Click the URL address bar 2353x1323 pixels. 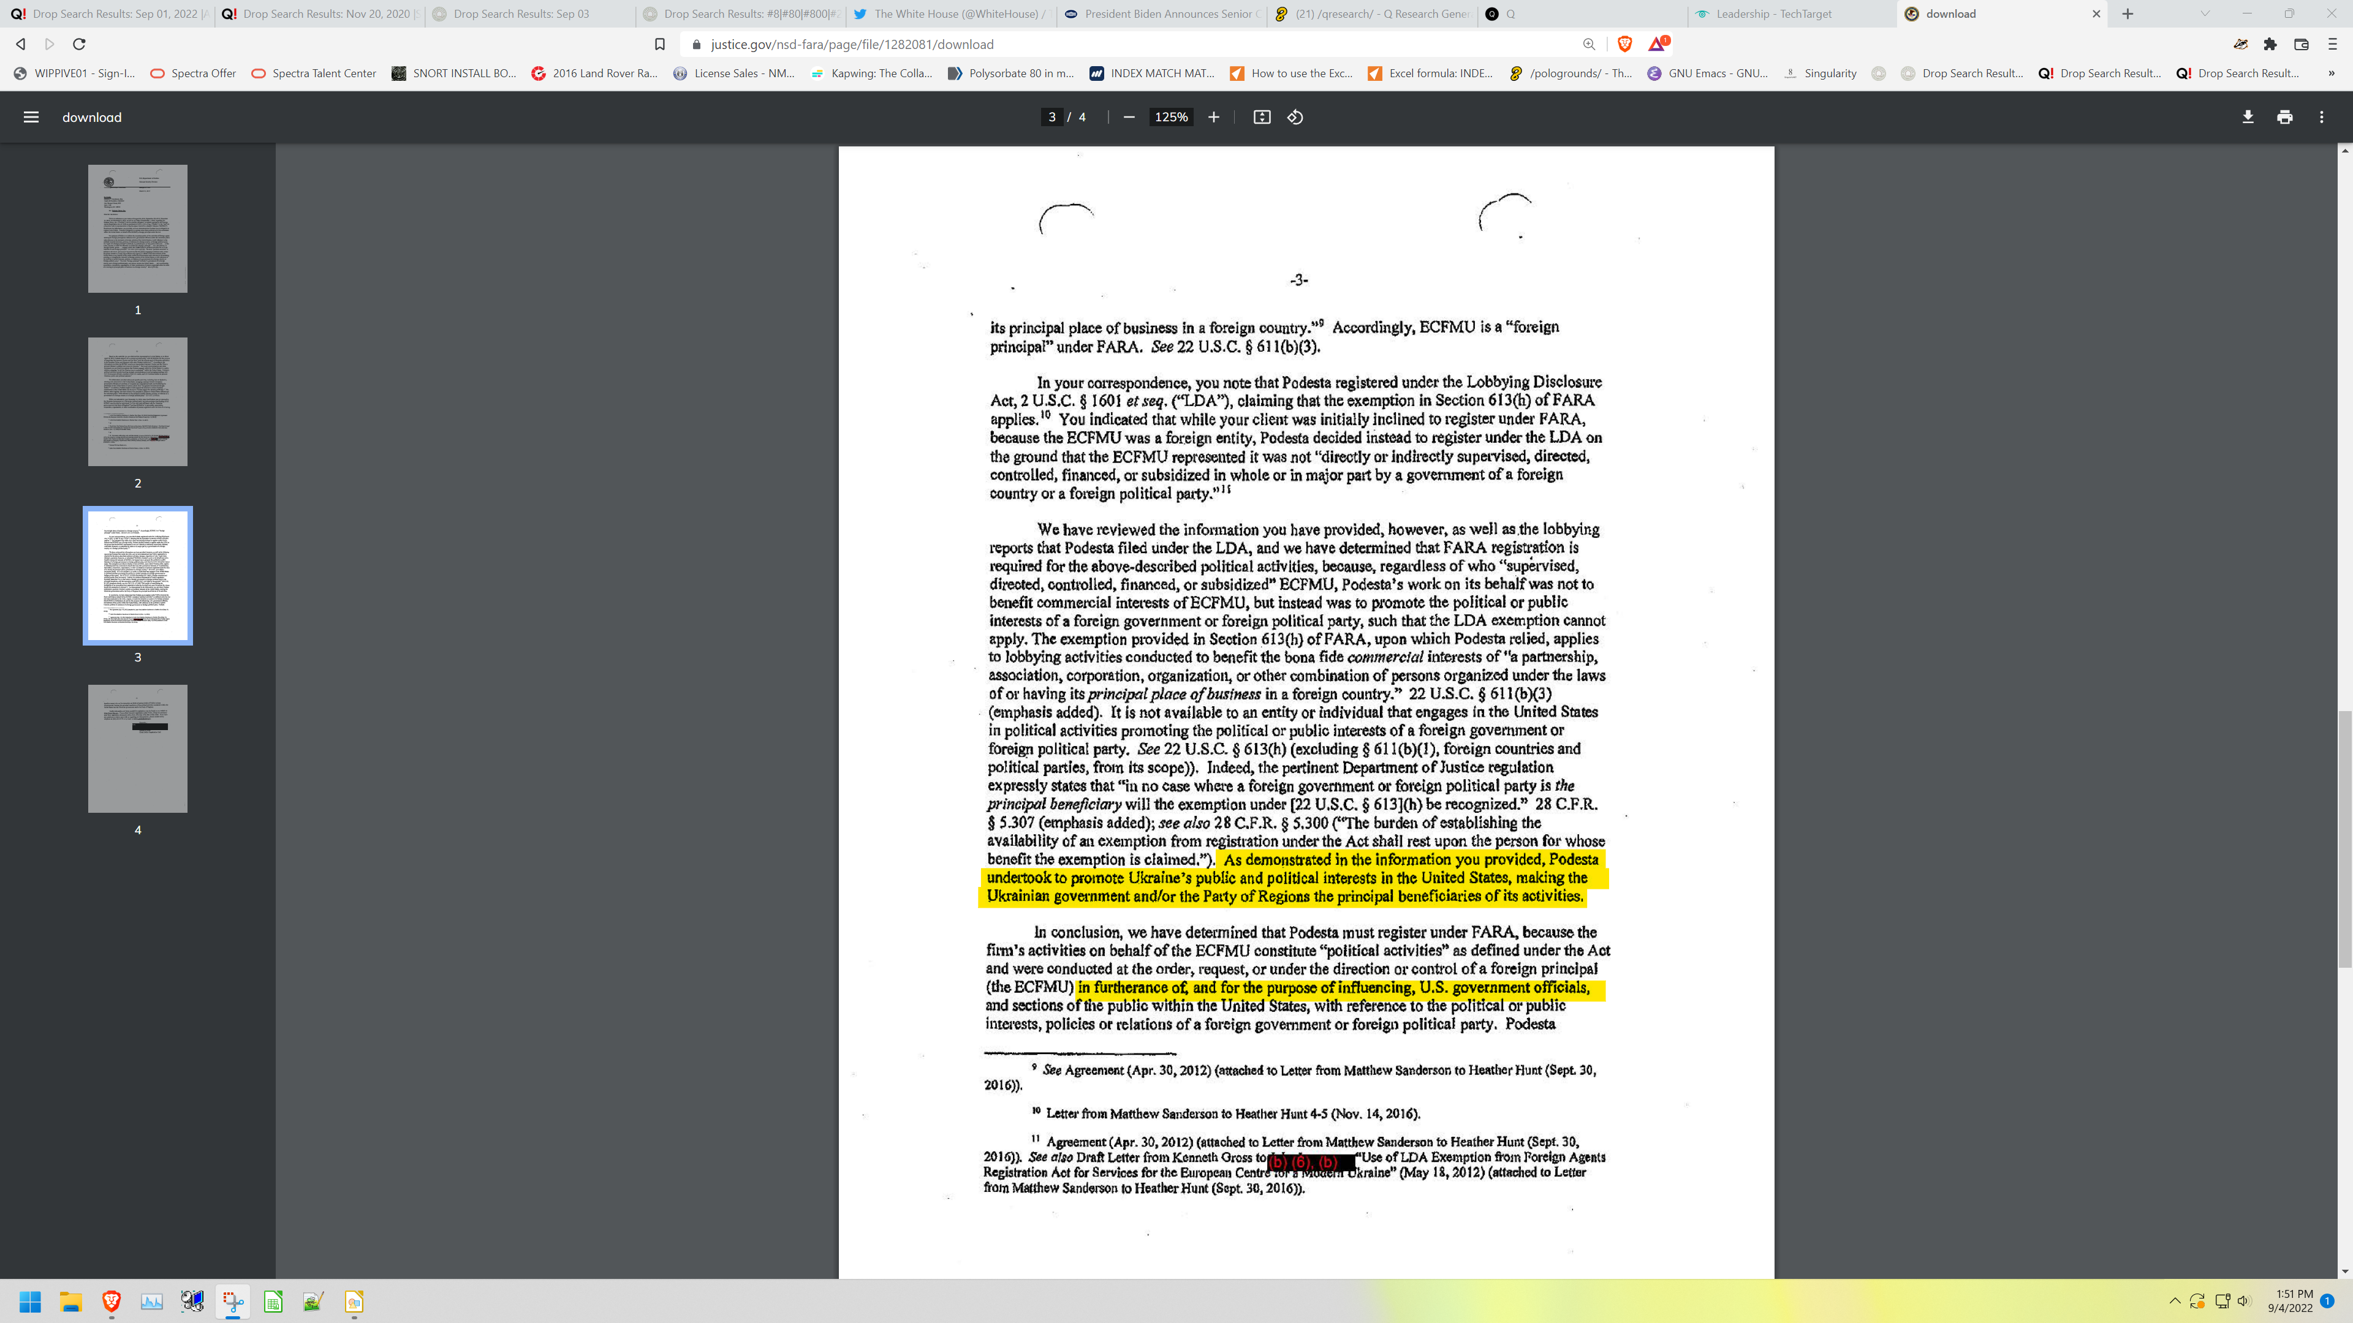(1132, 44)
